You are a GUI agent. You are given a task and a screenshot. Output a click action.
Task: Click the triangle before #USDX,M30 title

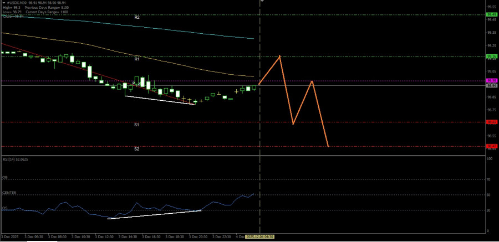point(3,3)
